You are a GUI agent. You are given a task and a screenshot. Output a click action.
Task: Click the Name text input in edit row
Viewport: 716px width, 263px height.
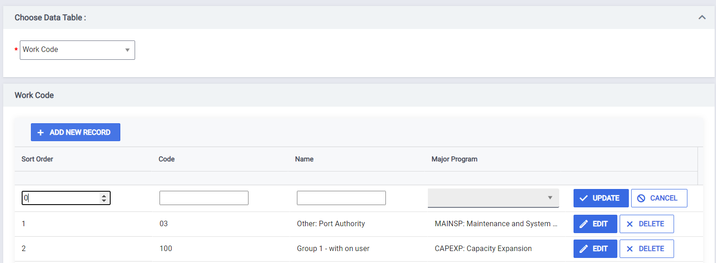click(341, 198)
